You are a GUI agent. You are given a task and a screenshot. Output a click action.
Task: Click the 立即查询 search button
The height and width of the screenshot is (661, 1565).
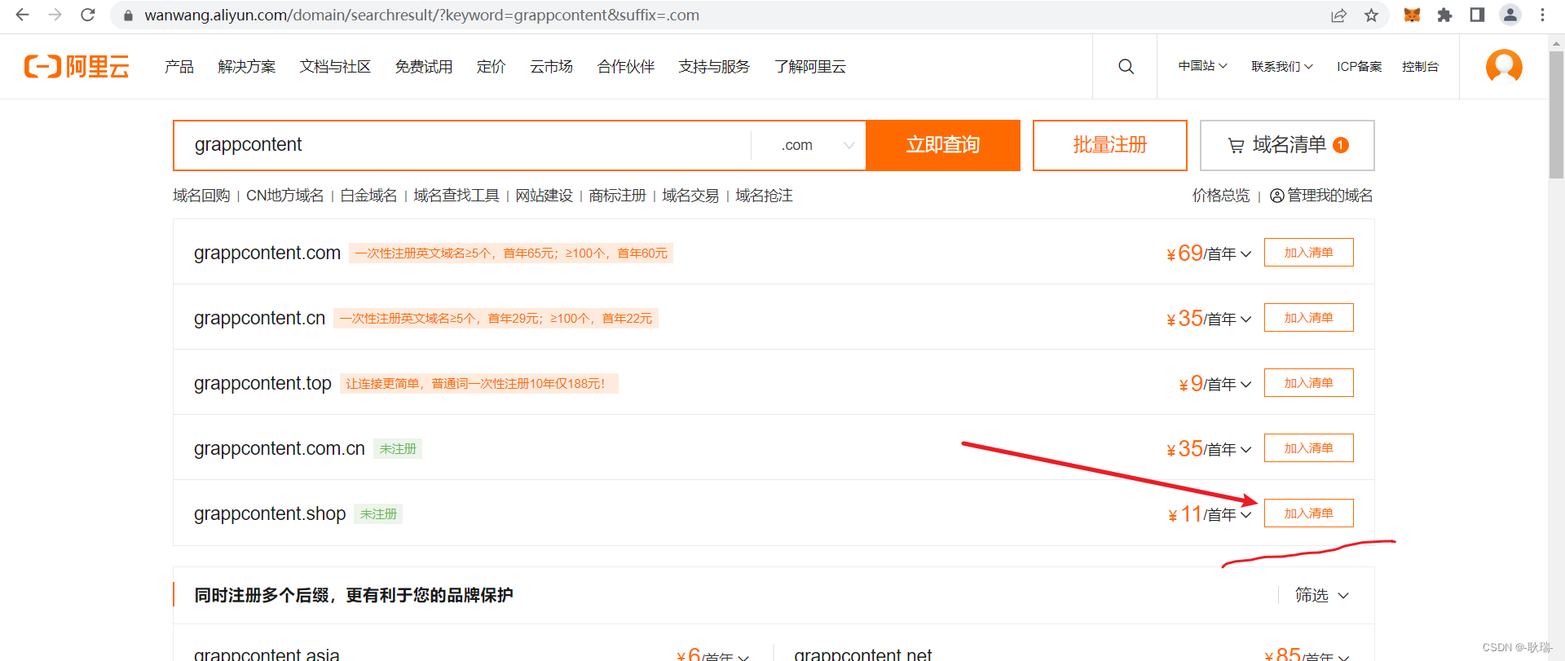pos(943,145)
